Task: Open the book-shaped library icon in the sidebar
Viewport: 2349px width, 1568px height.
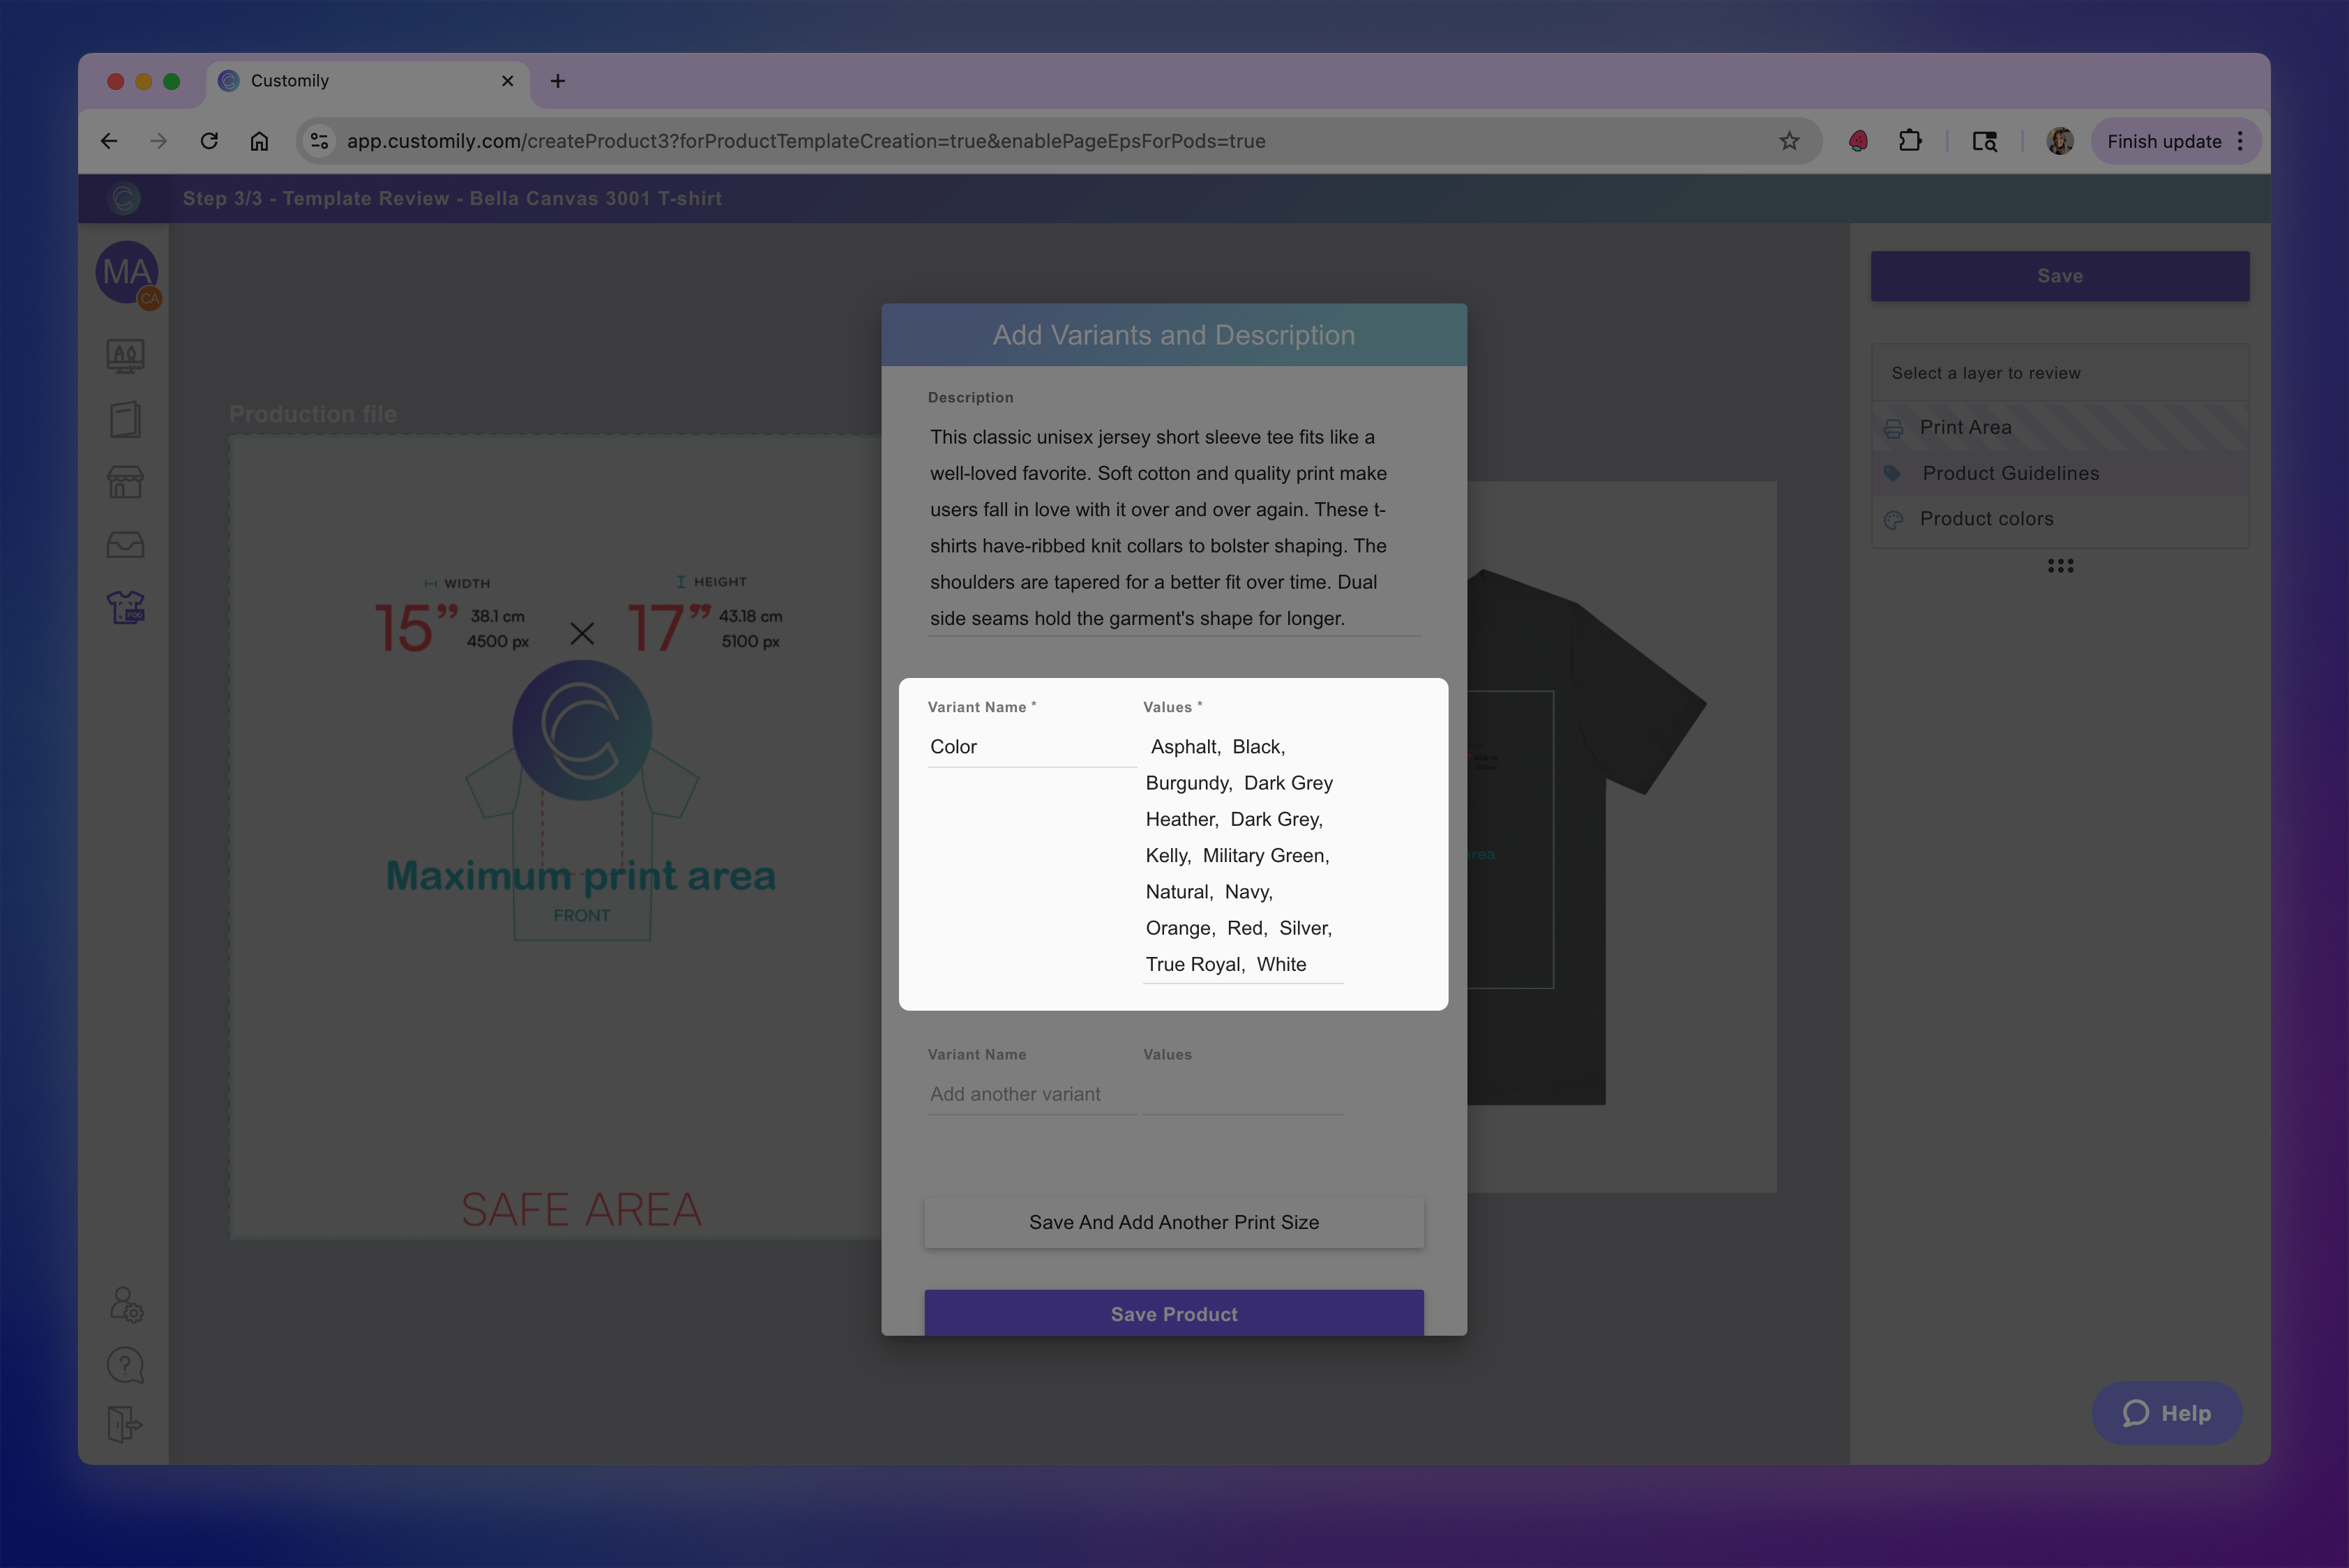Action: [125, 419]
